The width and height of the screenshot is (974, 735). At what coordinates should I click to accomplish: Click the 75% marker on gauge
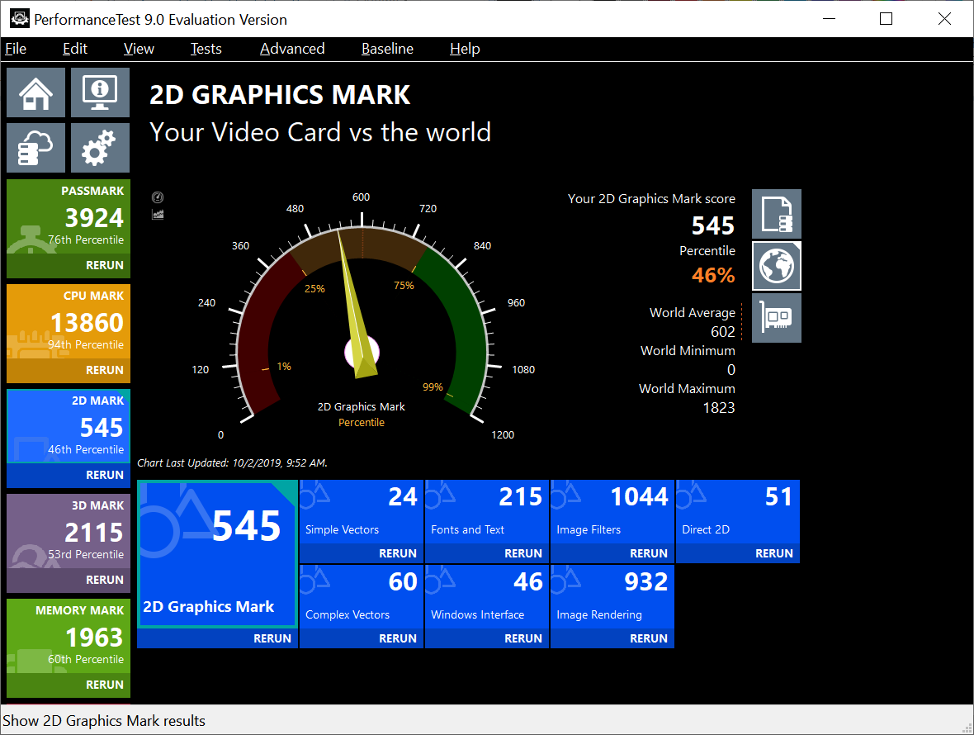(x=404, y=285)
